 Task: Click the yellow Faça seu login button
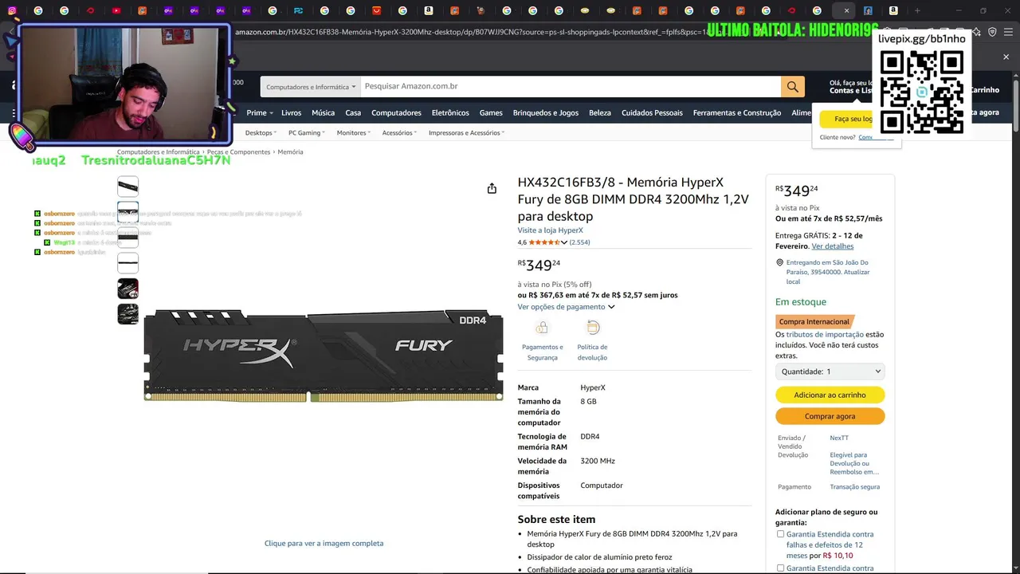(845, 119)
